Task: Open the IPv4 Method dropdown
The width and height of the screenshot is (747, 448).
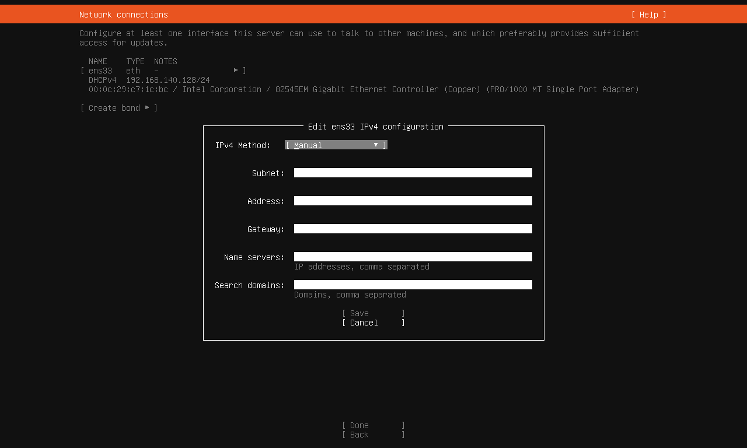Action: coord(336,145)
